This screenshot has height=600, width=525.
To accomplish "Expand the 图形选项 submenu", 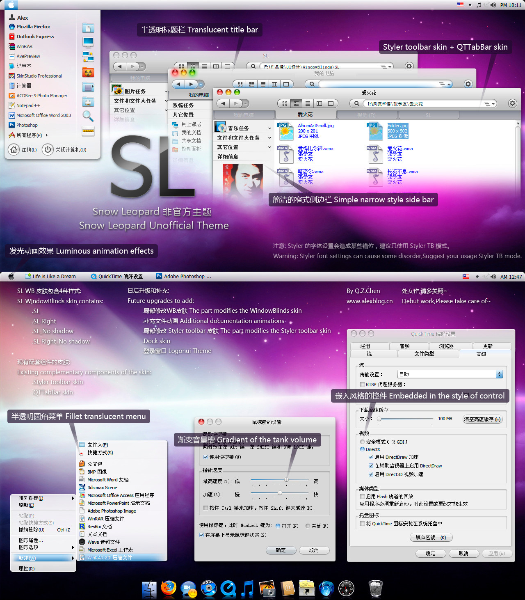I will [43, 547].
